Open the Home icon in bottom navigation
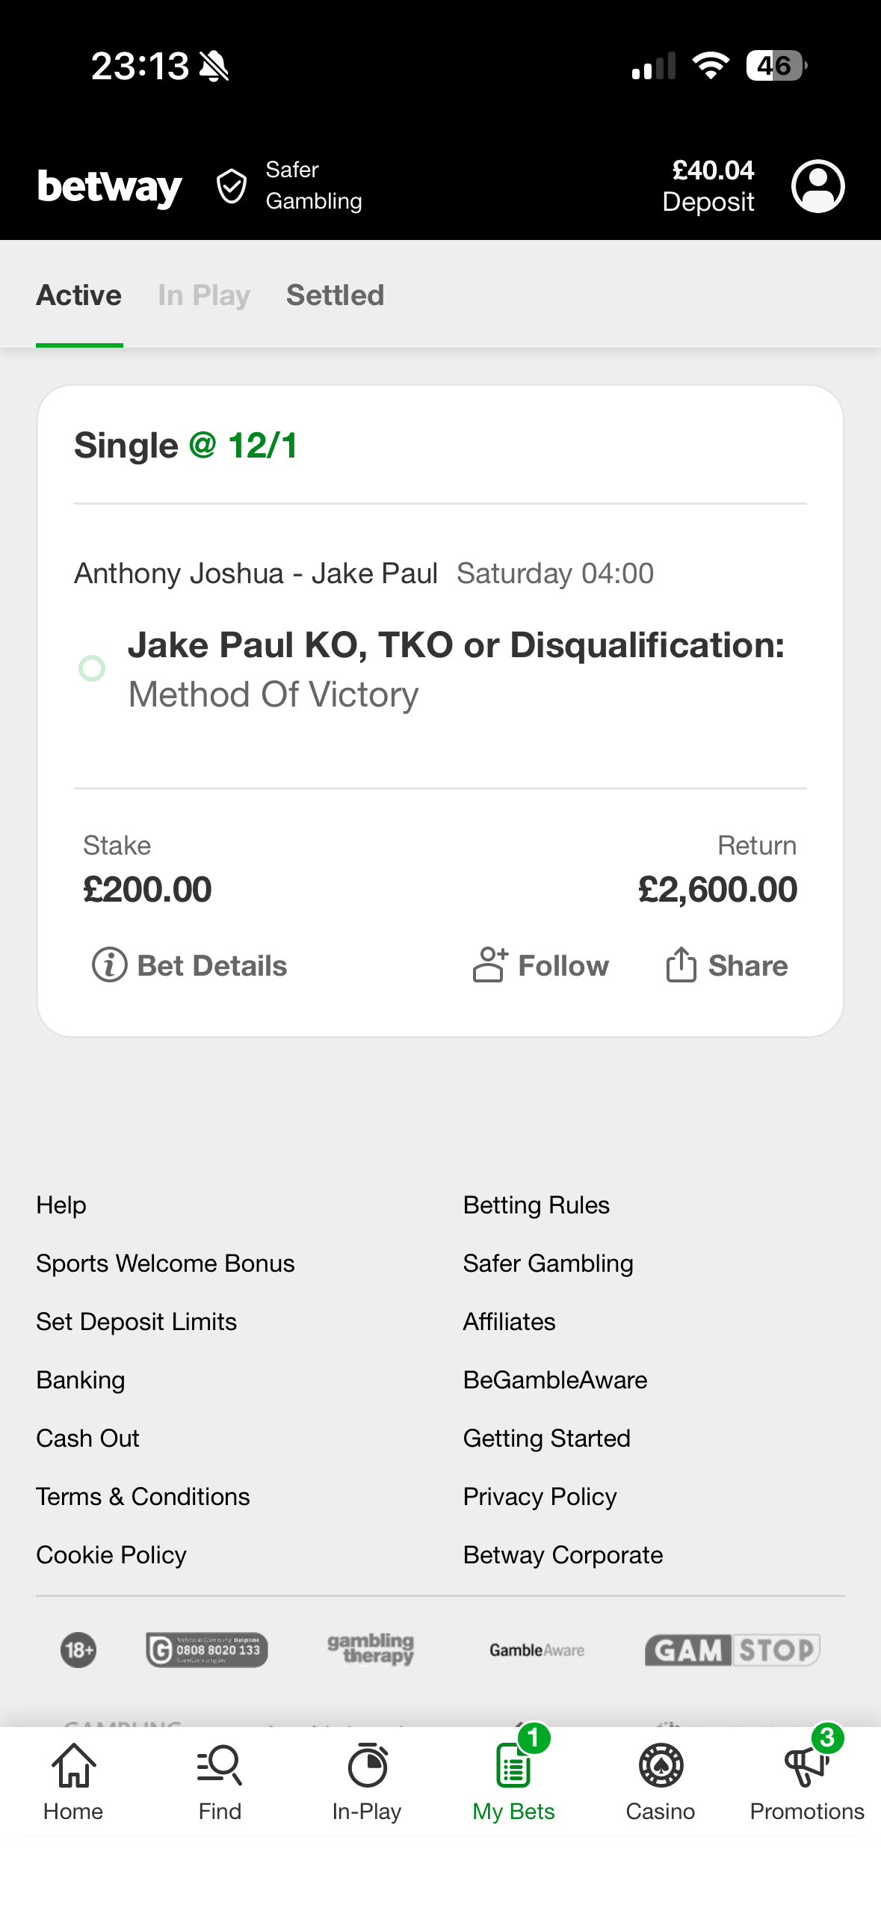 [x=73, y=1766]
